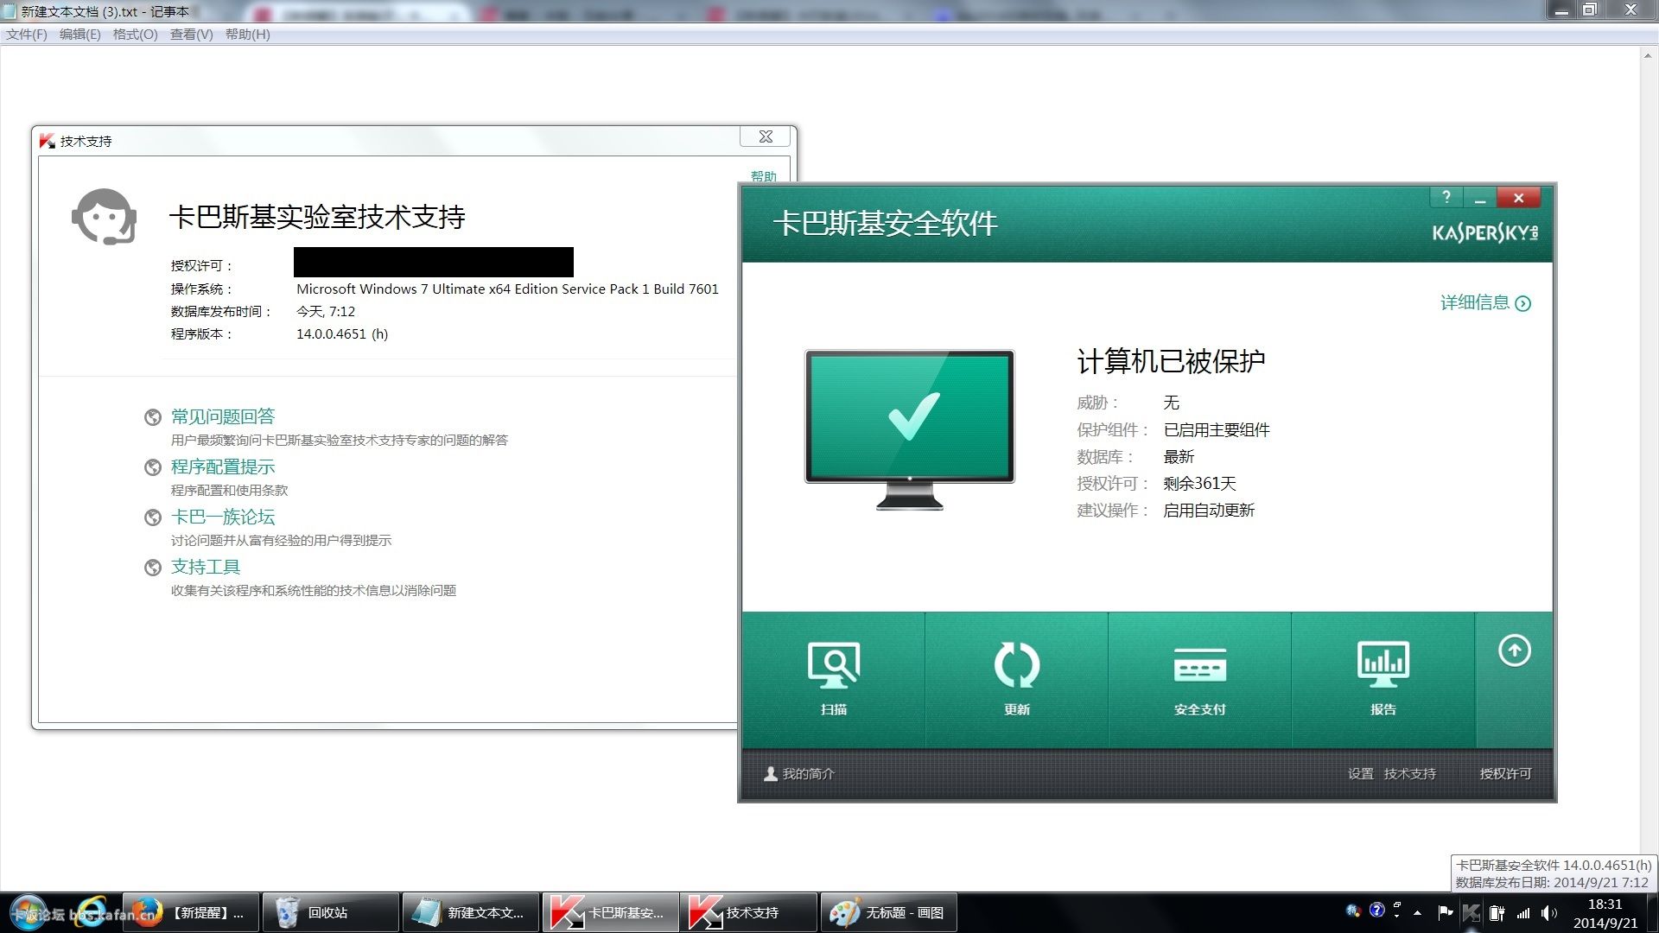Viewport: 1659px width, 933px height.
Task: Open 卡巴一族论坛 forum link
Action: tap(223, 517)
